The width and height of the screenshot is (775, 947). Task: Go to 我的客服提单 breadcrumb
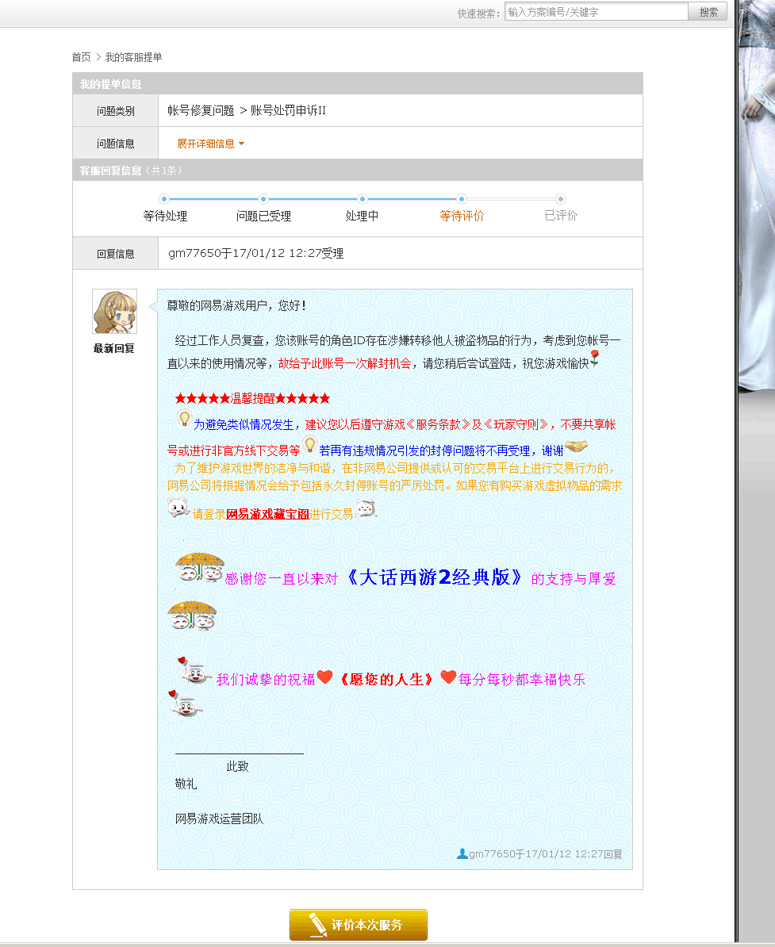click(133, 57)
